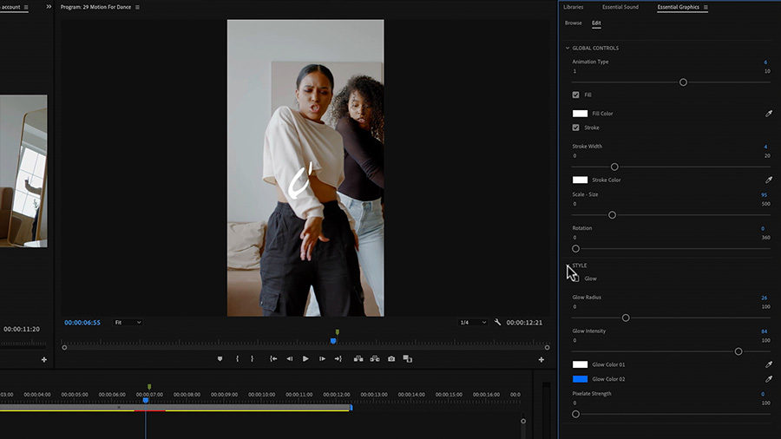Click the Go to In point icon
The height and width of the screenshot is (439, 781).
273,358
